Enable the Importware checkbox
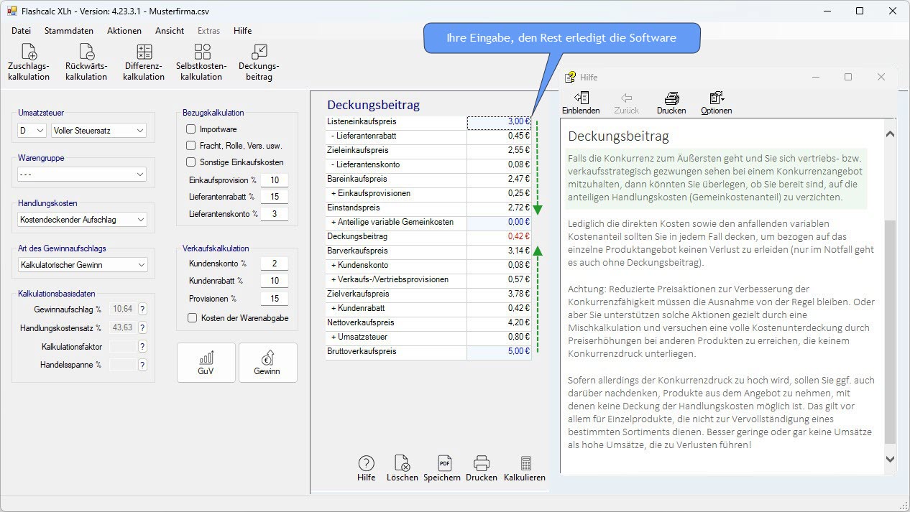The height and width of the screenshot is (512, 910). [x=191, y=129]
